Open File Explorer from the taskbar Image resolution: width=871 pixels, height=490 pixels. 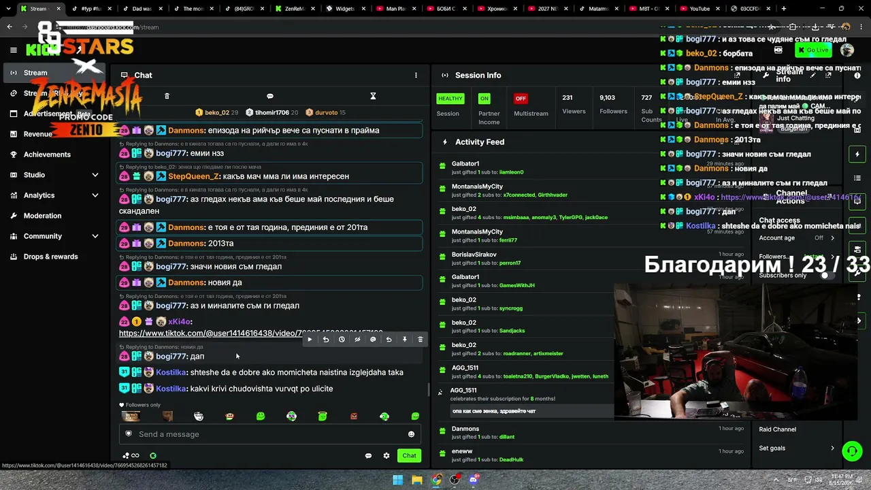click(x=417, y=480)
